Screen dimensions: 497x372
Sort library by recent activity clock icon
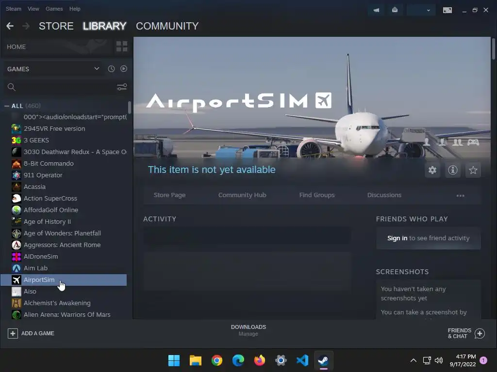(111, 69)
